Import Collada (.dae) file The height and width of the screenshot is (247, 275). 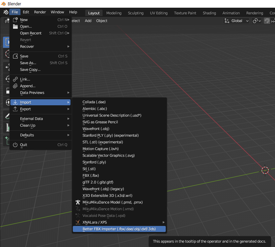pyautogui.click(x=119, y=102)
